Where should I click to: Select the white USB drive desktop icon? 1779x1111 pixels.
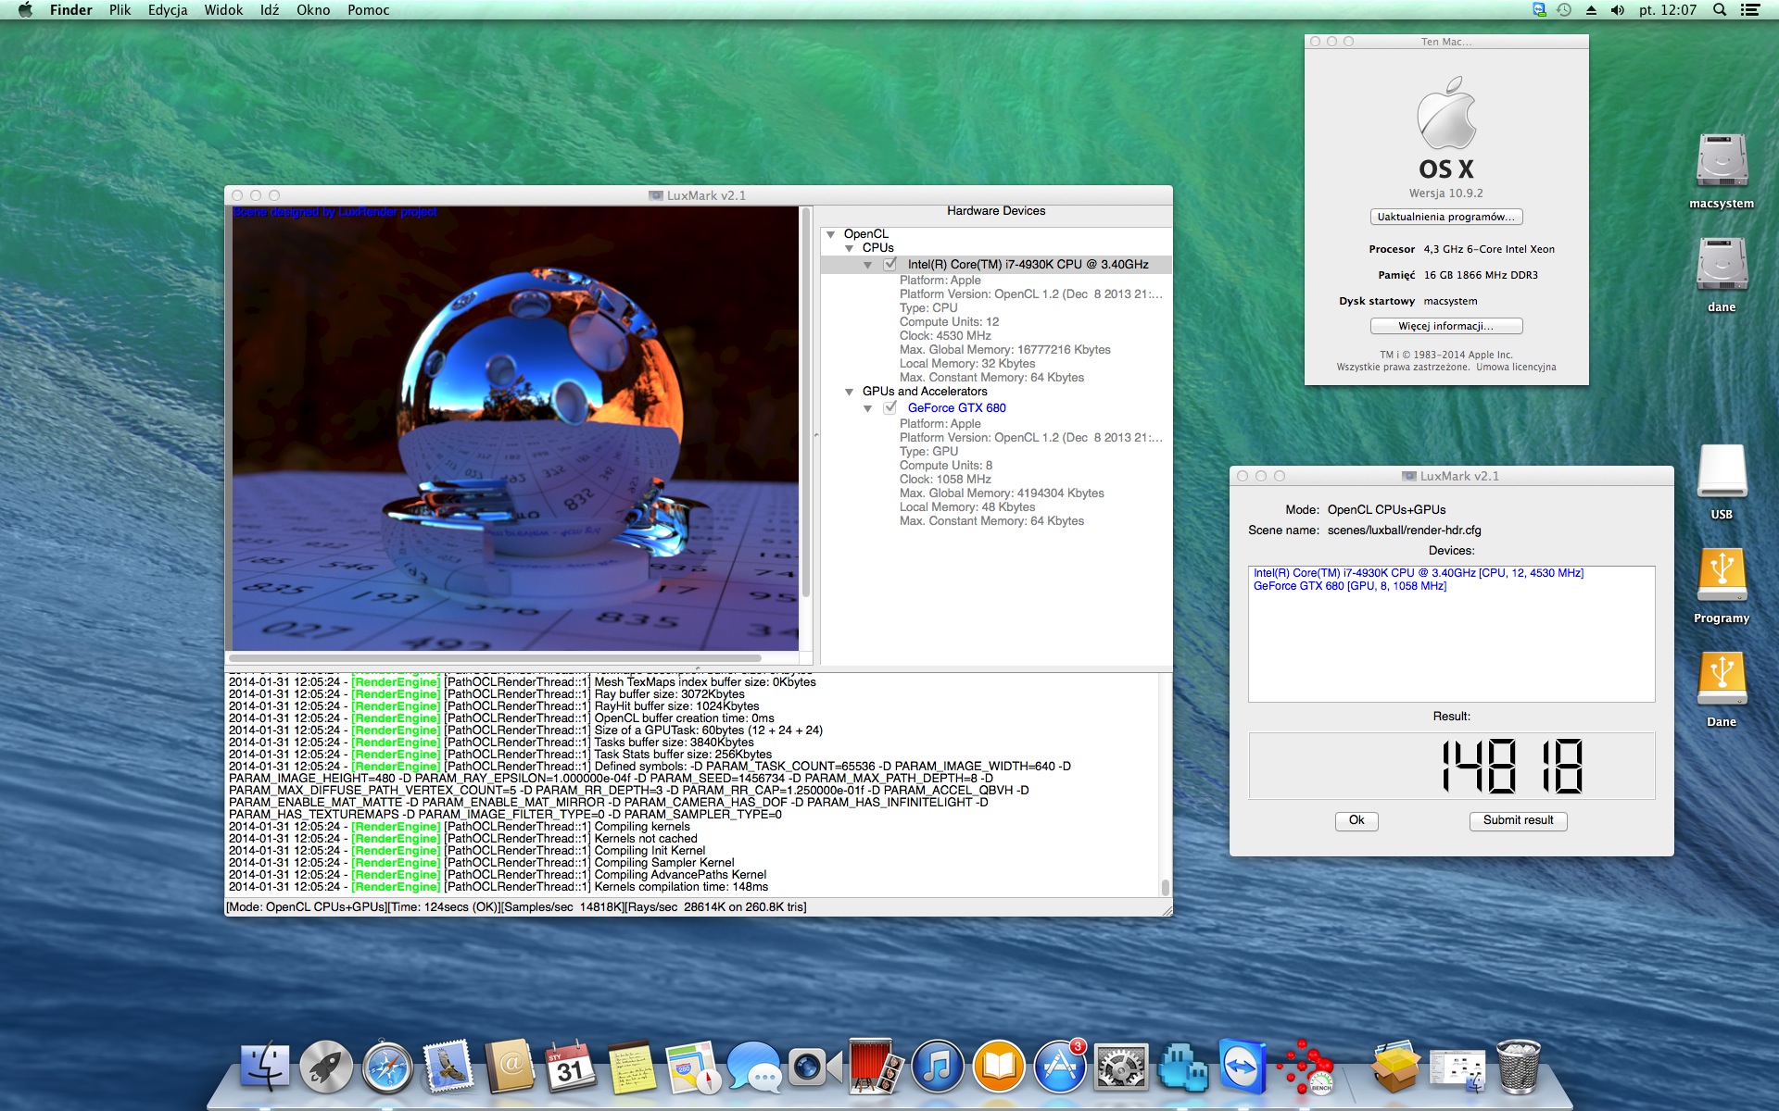(x=1722, y=472)
